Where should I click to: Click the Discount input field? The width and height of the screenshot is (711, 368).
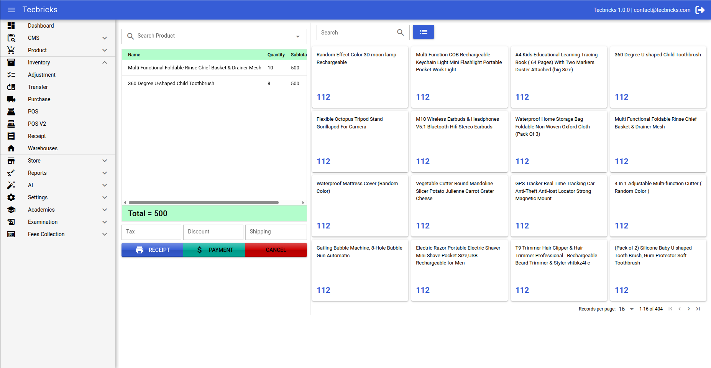pos(213,232)
